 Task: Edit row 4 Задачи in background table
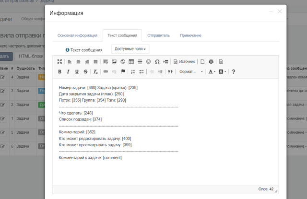[x=2, y=77]
